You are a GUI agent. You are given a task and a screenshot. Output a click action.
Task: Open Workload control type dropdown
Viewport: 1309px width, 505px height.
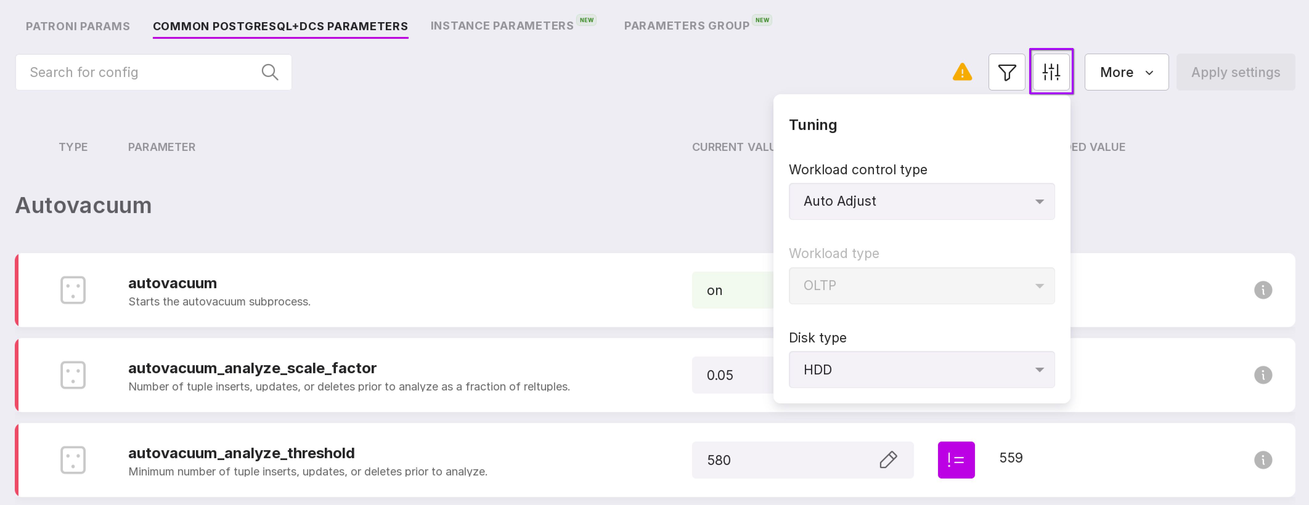coord(921,201)
